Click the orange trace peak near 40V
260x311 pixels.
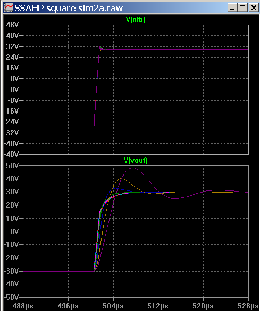click(121, 179)
